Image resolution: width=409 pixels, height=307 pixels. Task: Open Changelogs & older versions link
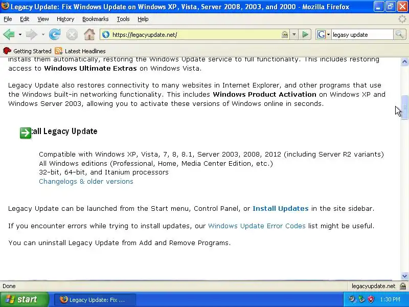[x=86, y=182]
